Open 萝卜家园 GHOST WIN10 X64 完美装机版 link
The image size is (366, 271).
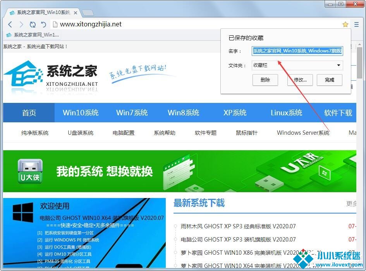251,266
